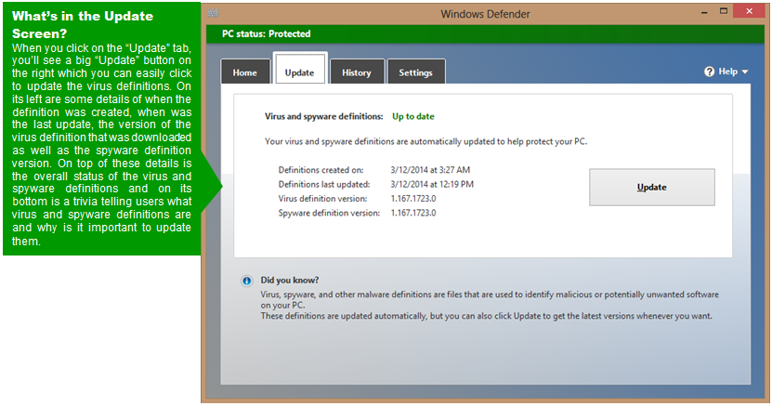Click 'PC status: Protected' banner text
This screenshot has width=772, height=406.
pos(267,34)
